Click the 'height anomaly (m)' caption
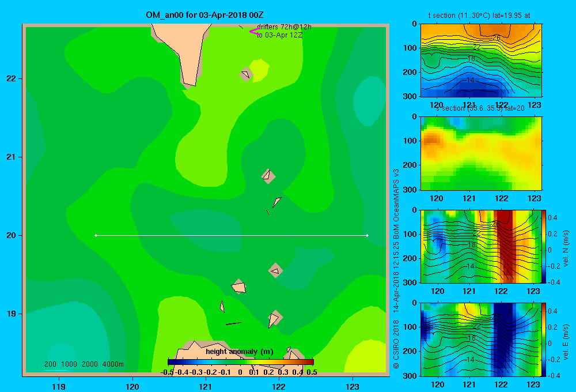Screen dimensions: 576x392 [x=240, y=352]
